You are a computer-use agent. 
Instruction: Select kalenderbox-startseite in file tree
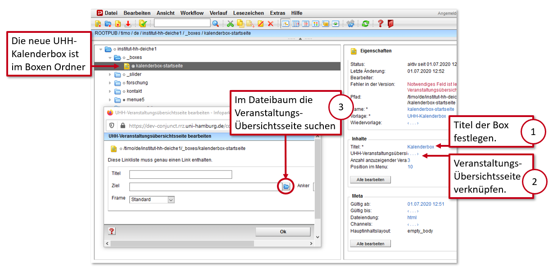pos(159,66)
